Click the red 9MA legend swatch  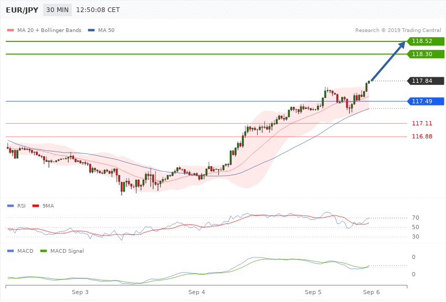(x=36, y=206)
